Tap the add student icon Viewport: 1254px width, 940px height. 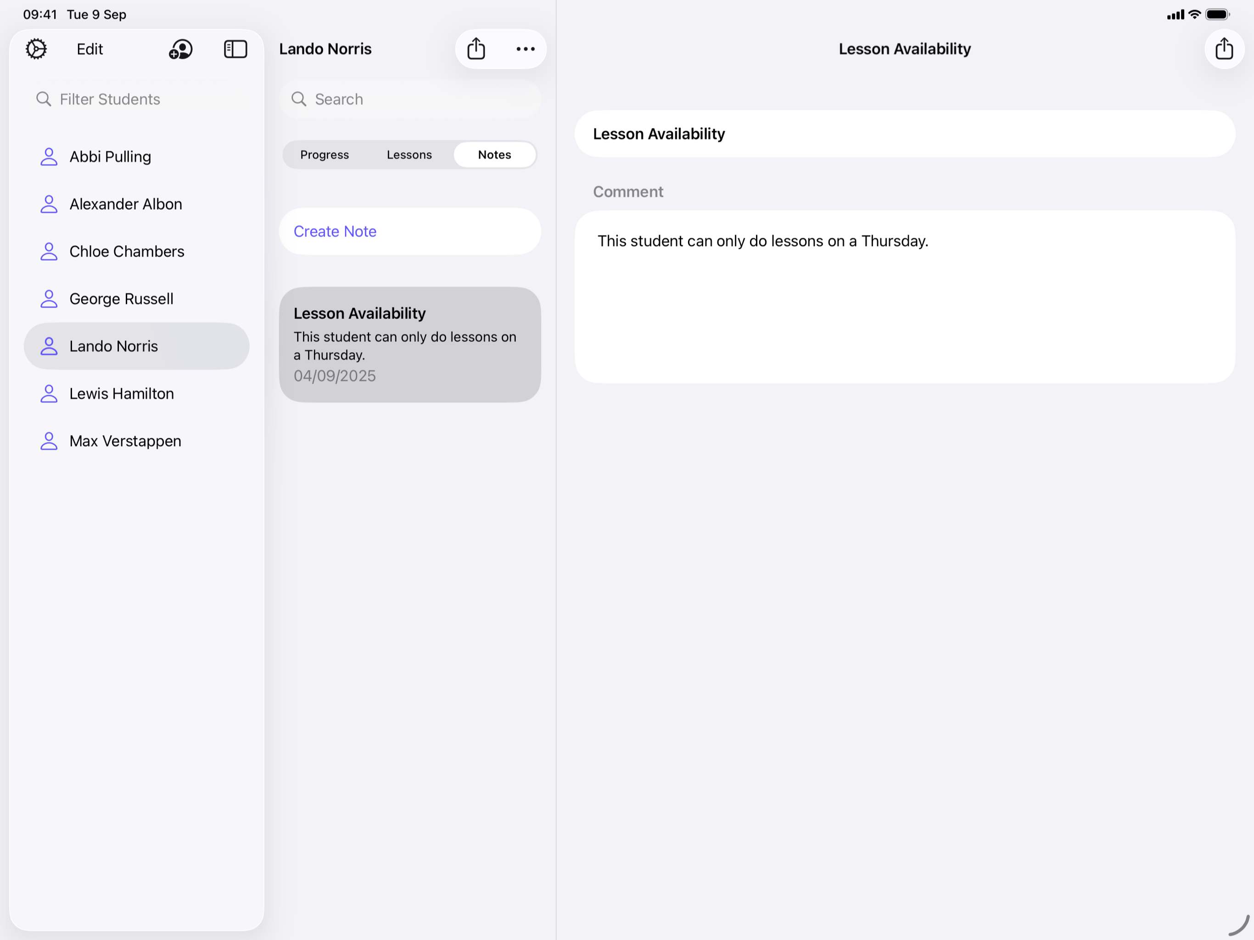181,49
